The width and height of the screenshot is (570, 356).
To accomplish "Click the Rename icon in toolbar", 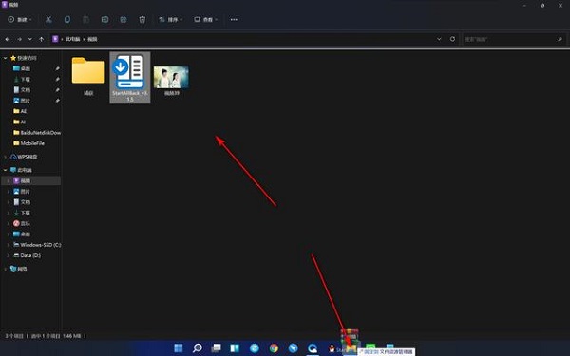I will 104,19.
